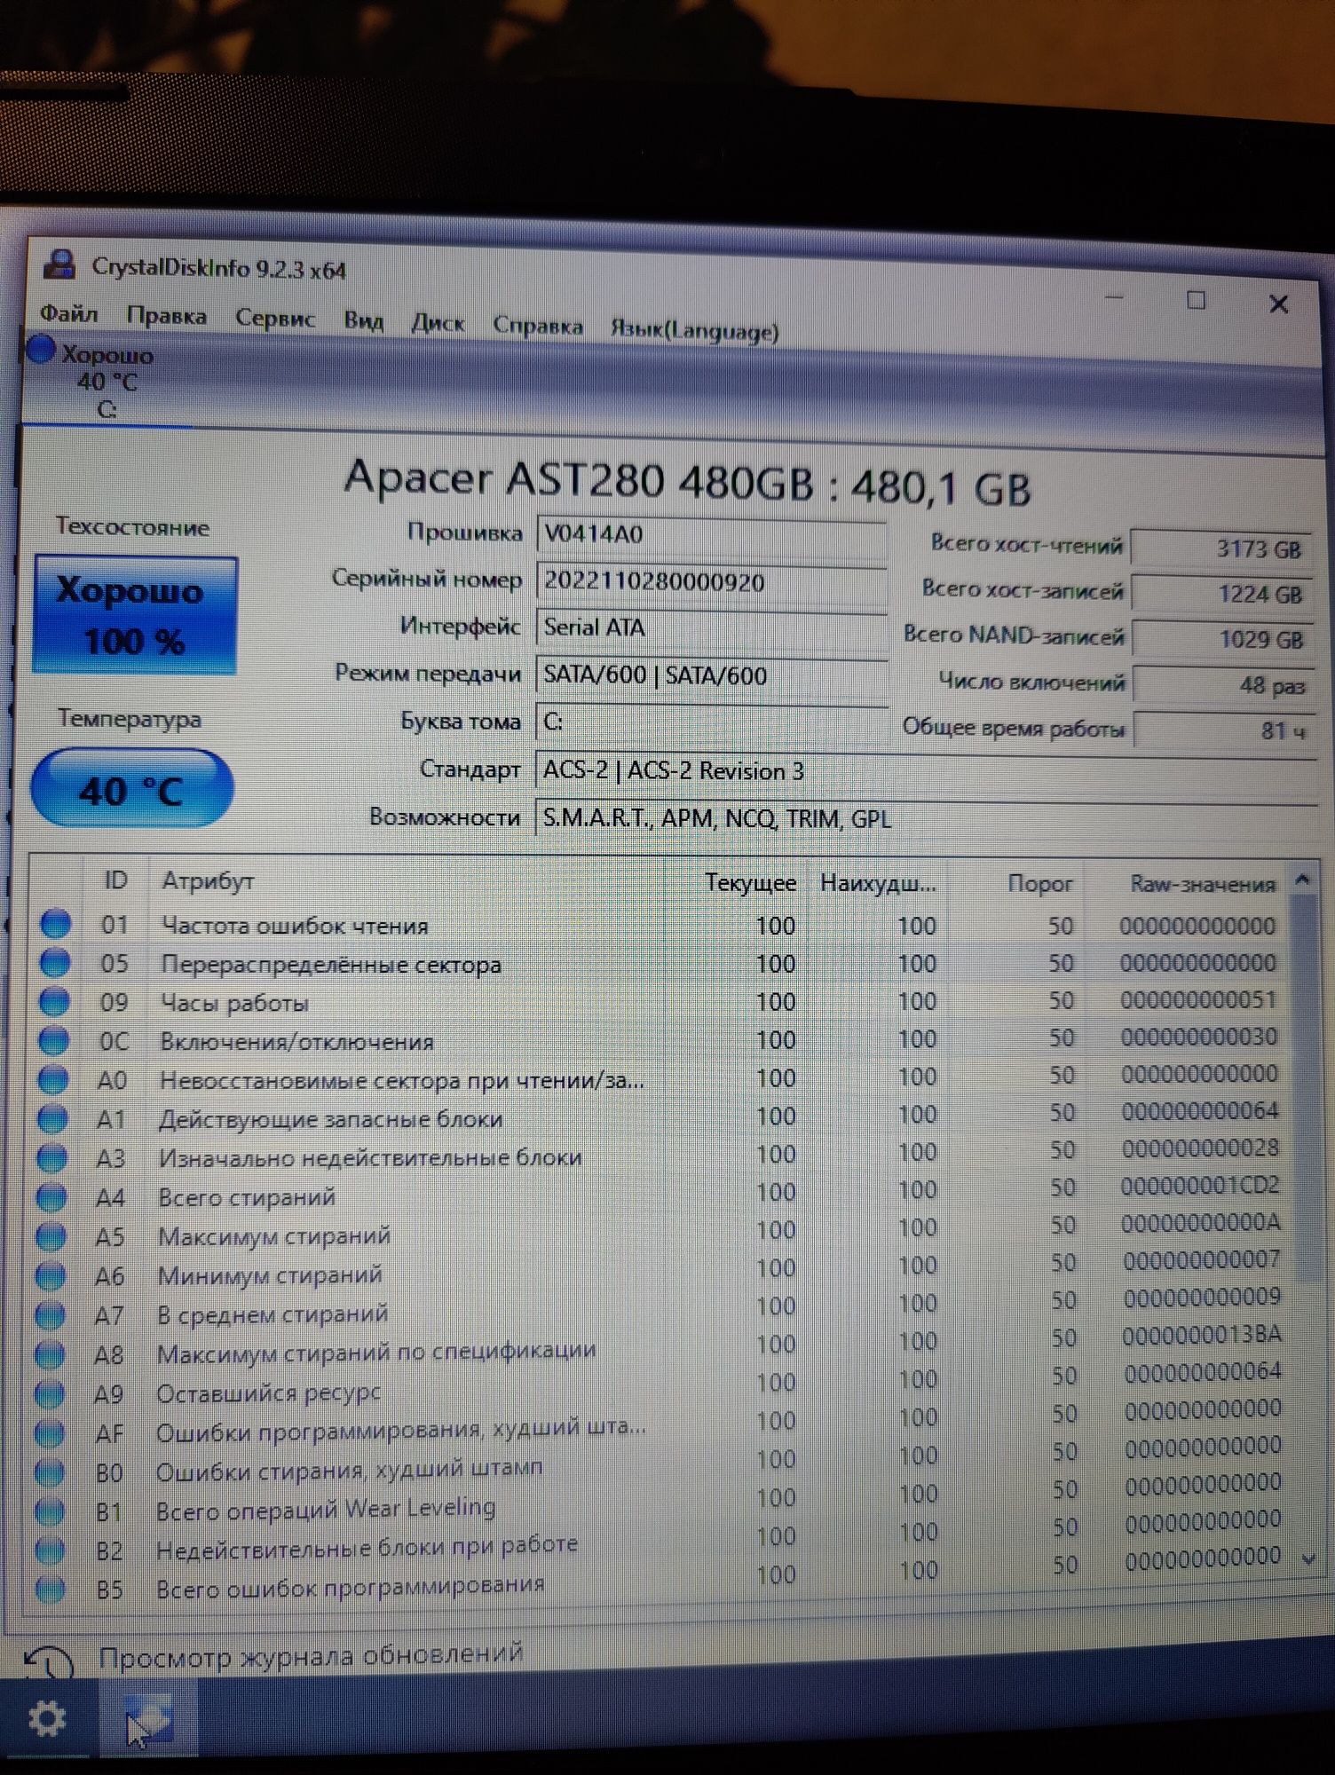Maximize the CrystalDiskInfo window
This screenshot has width=1335, height=1775.
tap(1197, 300)
